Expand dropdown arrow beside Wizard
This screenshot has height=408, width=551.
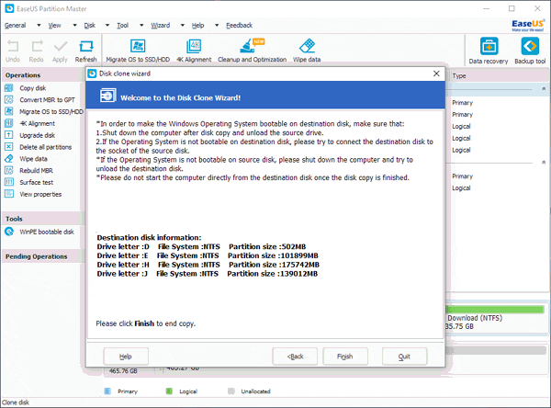pyautogui.click(x=183, y=26)
